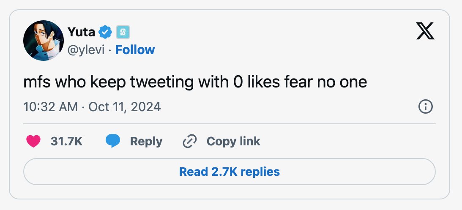The width and height of the screenshot is (462, 210).
Task: Click the 'fear no one' phrase in tweet
Action: pos(325,82)
